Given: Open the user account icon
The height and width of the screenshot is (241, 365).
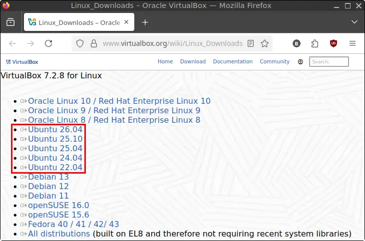Looking at the screenshot, I should click(x=300, y=62).
